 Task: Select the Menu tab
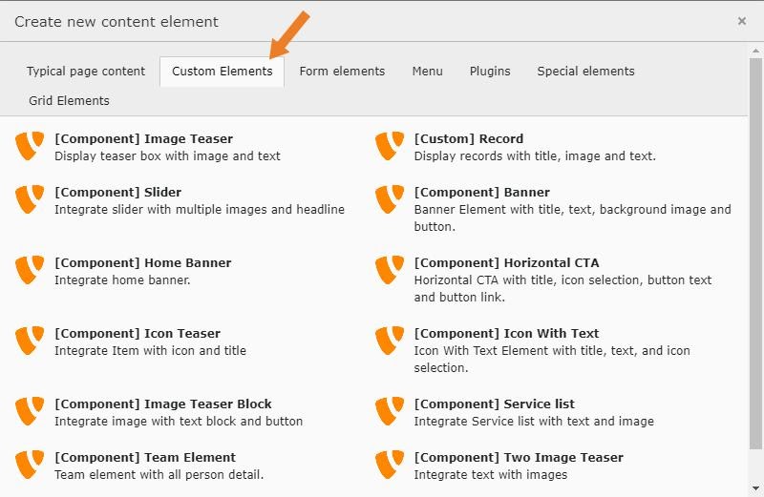(x=427, y=71)
